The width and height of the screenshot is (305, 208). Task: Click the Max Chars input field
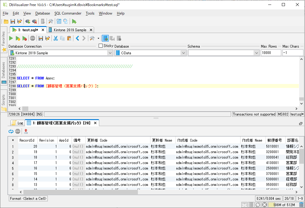point(293,53)
